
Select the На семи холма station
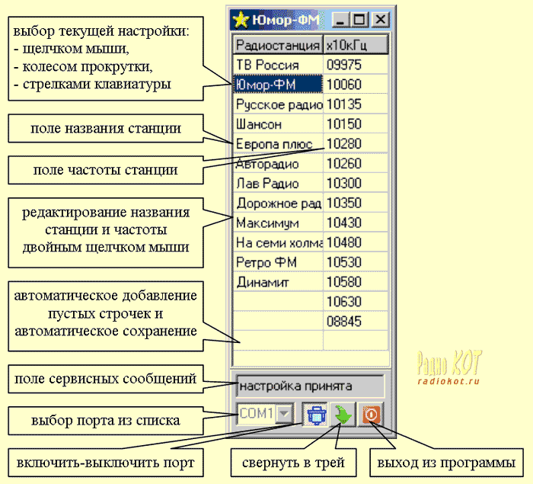(x=278, y=242)
